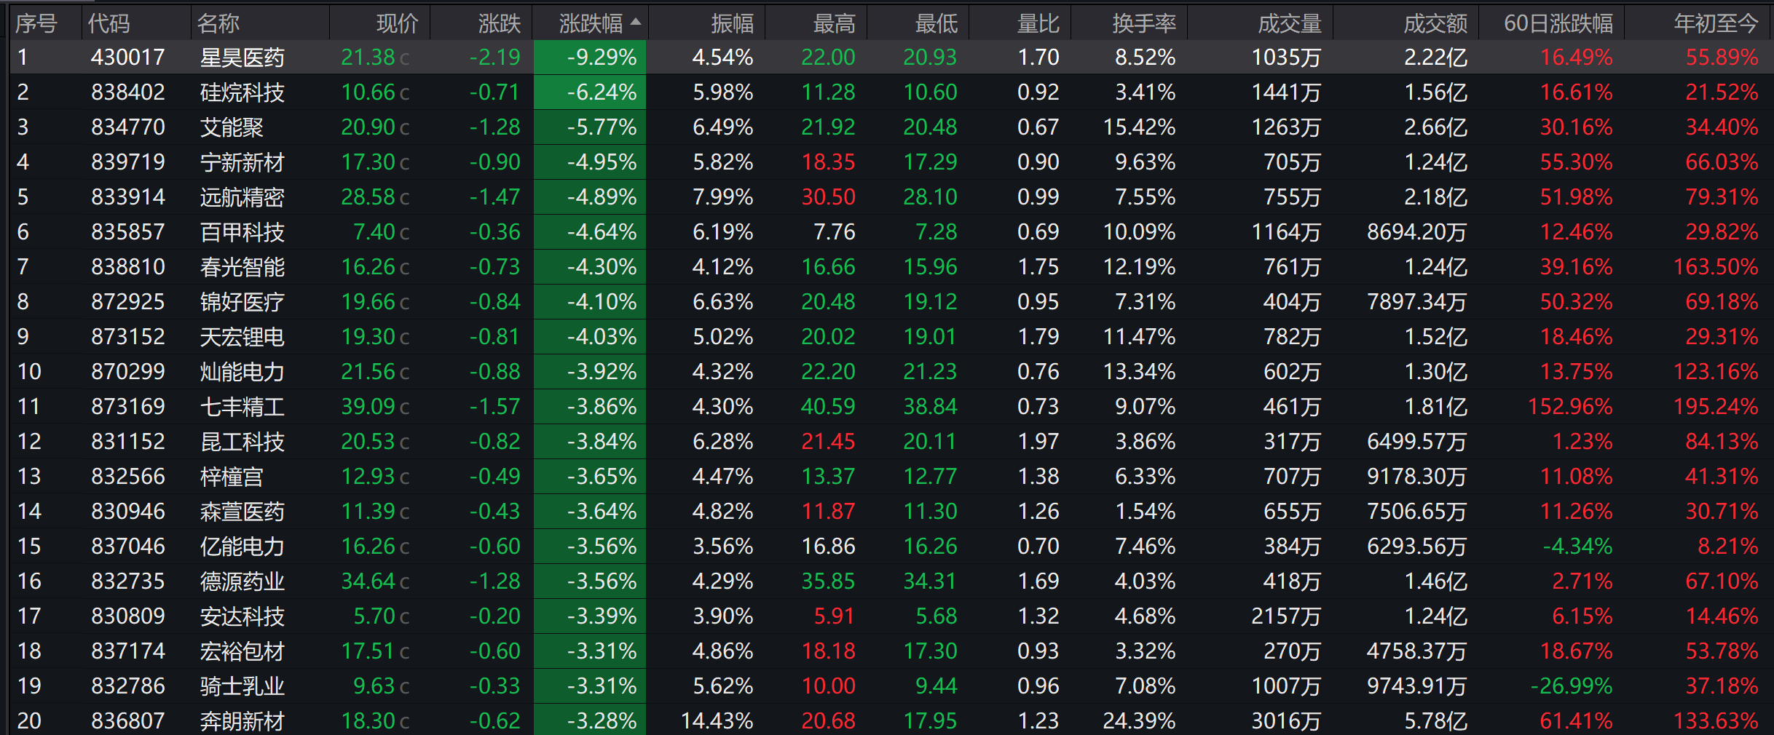1774x735 pixels.
Task: Click the 代码 column header
Action: click(109, 23)
